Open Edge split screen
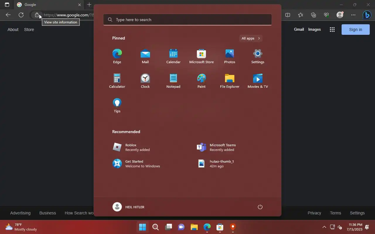The width and height of the screenshot is (375, 234). pos(288,15)
